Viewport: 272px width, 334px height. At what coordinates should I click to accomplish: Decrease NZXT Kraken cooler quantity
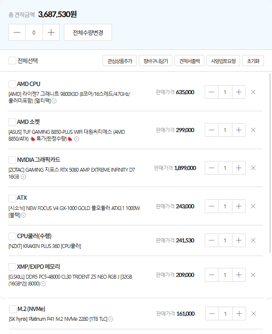pyautogui.click(x=212, y=240)
